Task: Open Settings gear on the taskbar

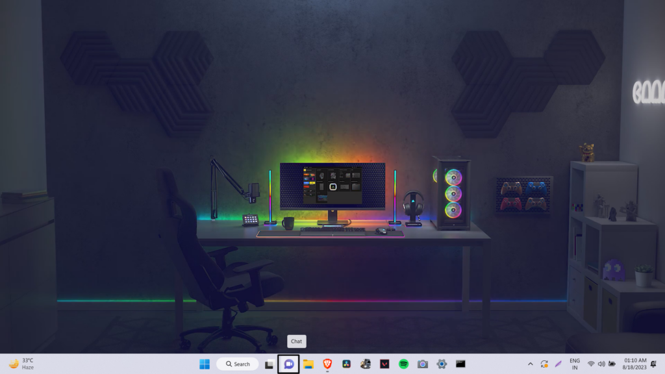Action: [442, 364]
